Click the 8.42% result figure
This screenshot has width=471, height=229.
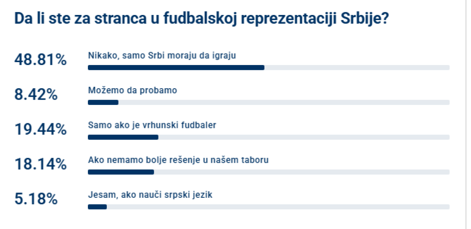pos(36,95)
